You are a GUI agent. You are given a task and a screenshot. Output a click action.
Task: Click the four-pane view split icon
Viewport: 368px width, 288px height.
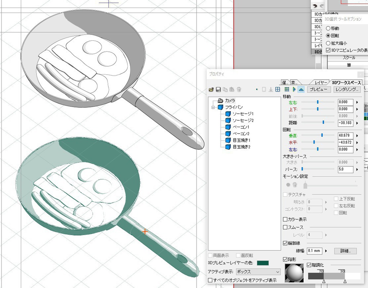pyautogui.click(x=278, y=89)
